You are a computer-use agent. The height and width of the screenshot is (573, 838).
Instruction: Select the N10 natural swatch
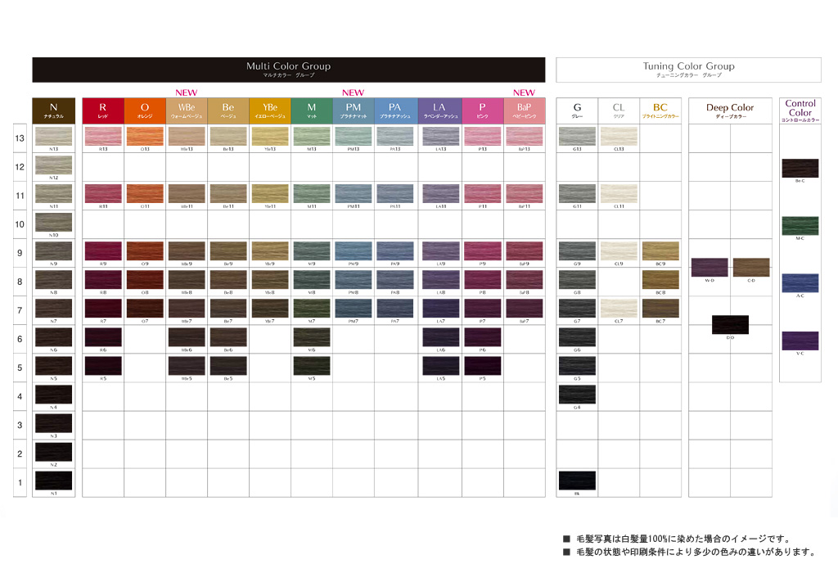click(x=53, y=222)
